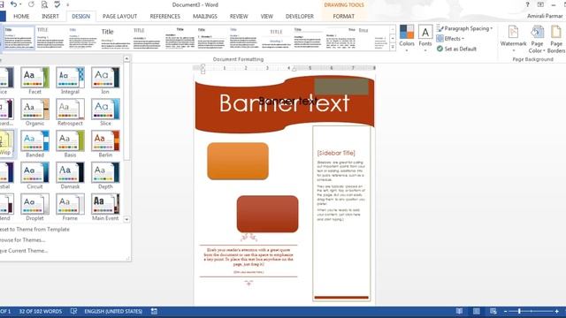Open the Page Color picker
The height and width of the screenshot is (318, 566).
[x=537, y=39]
